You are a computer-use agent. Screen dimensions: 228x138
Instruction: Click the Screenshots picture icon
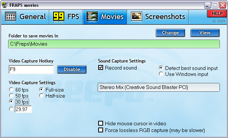point(137,16)
